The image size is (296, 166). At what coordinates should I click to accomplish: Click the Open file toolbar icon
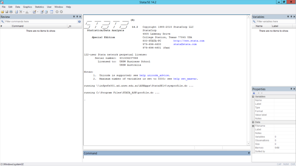2,12
